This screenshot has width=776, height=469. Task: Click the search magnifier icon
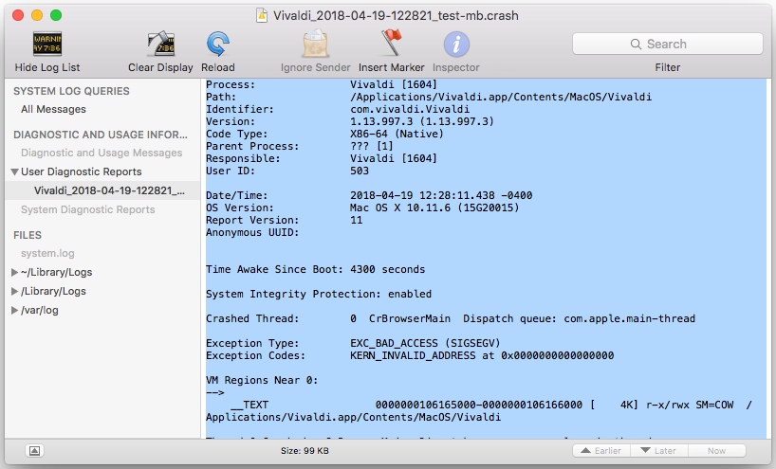636,44
